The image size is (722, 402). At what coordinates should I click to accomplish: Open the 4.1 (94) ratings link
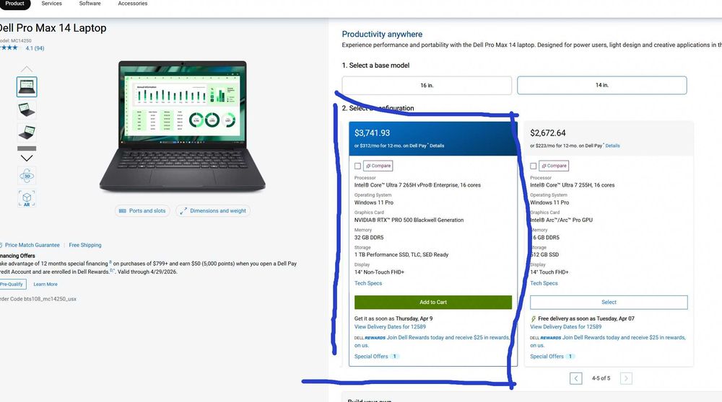35,48
